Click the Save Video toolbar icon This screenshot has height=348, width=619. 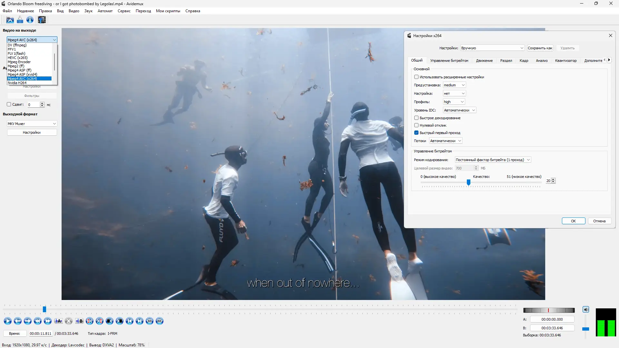pos(20,20)
